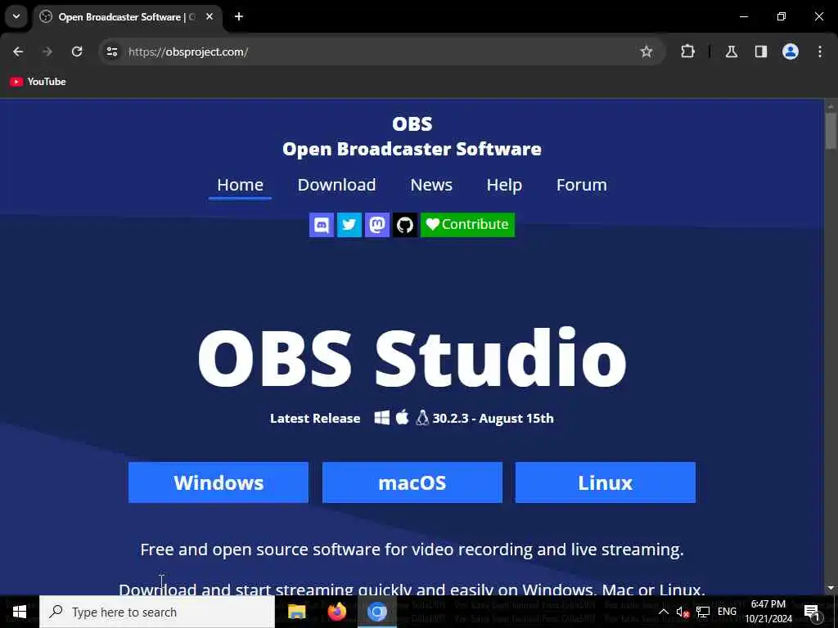Download OBS Studio for Linux
This screenshot has height=628, width=838.
[606, 482]
